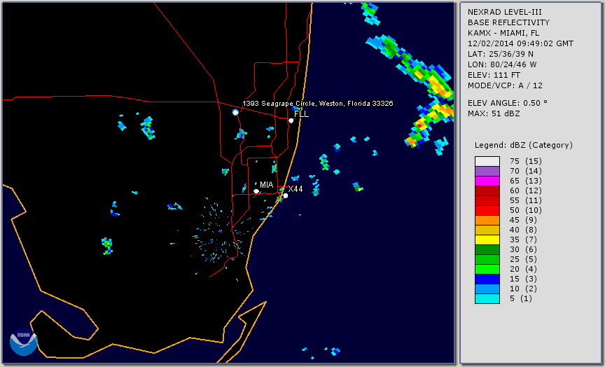Click the MIA map label
Screen dimensions: 605x367
click(x=267, y=185)
